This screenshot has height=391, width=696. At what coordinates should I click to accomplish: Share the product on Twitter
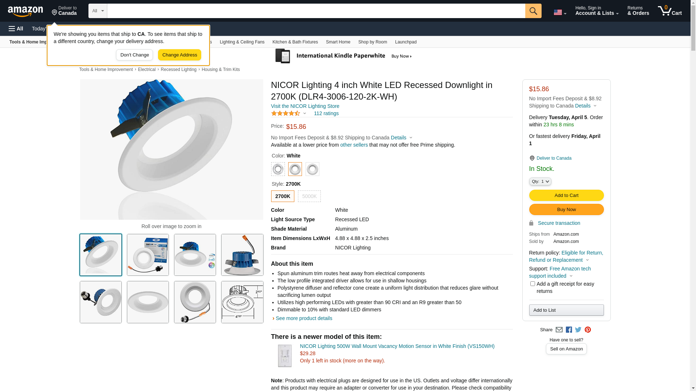578,330
